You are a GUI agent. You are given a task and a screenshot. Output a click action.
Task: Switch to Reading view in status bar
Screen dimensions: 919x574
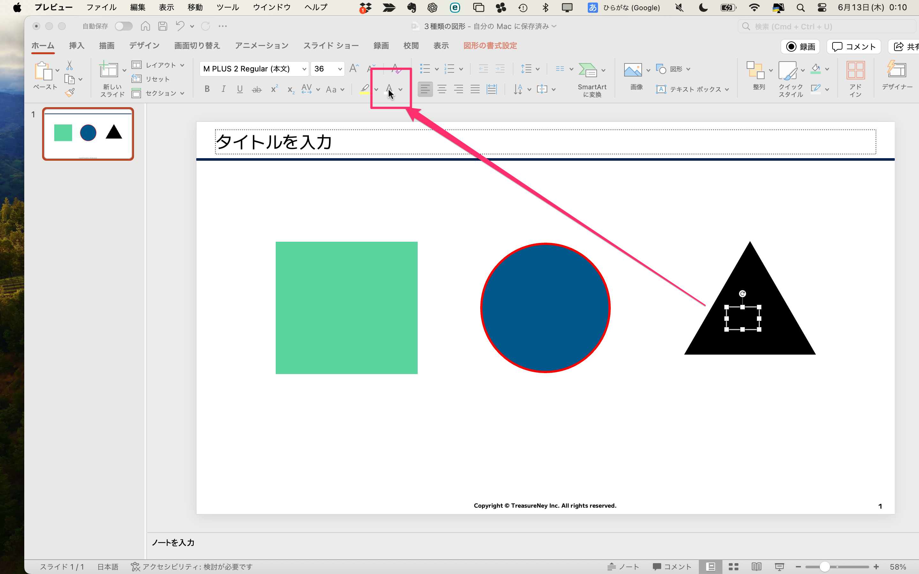756,567
